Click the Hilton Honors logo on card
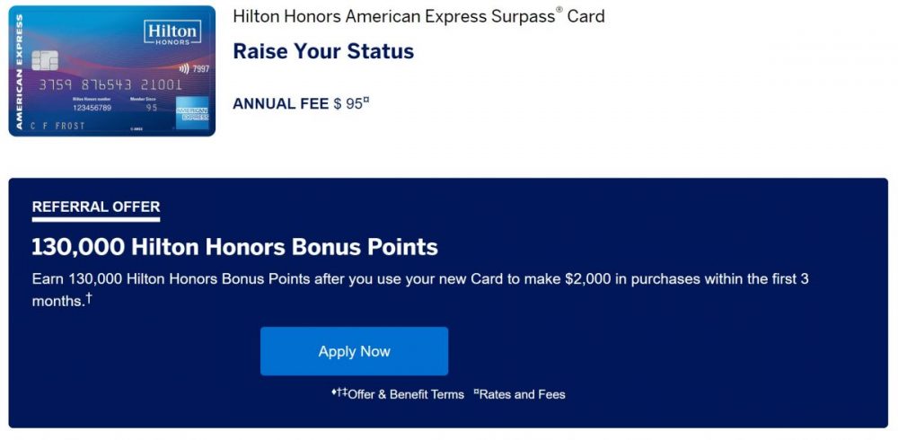898x440 pixels. tap(172, 34)
